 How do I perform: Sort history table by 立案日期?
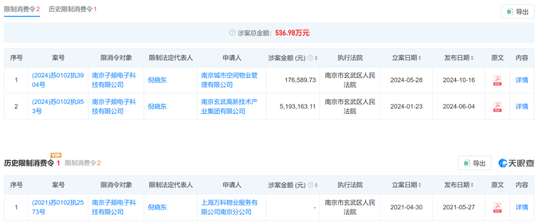tap(420, 185)
